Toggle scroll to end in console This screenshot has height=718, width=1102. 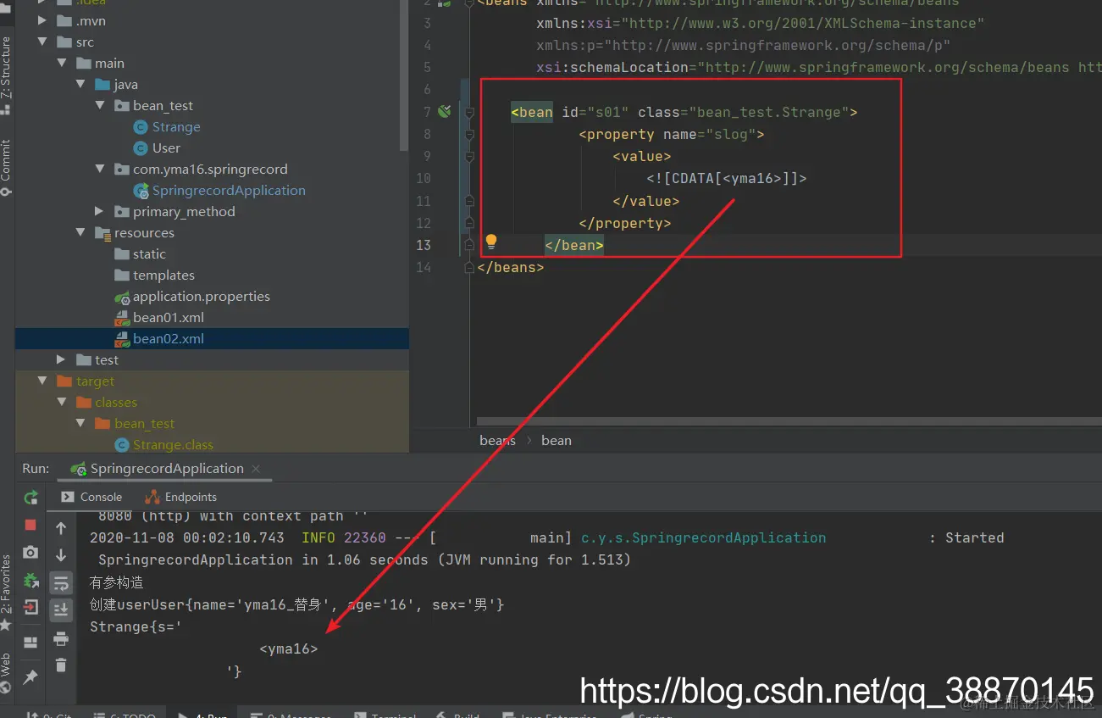click(61, 609)
